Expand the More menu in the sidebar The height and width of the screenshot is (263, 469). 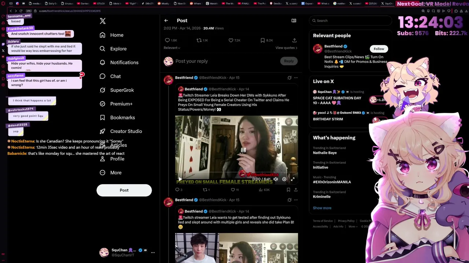point(111,173)
